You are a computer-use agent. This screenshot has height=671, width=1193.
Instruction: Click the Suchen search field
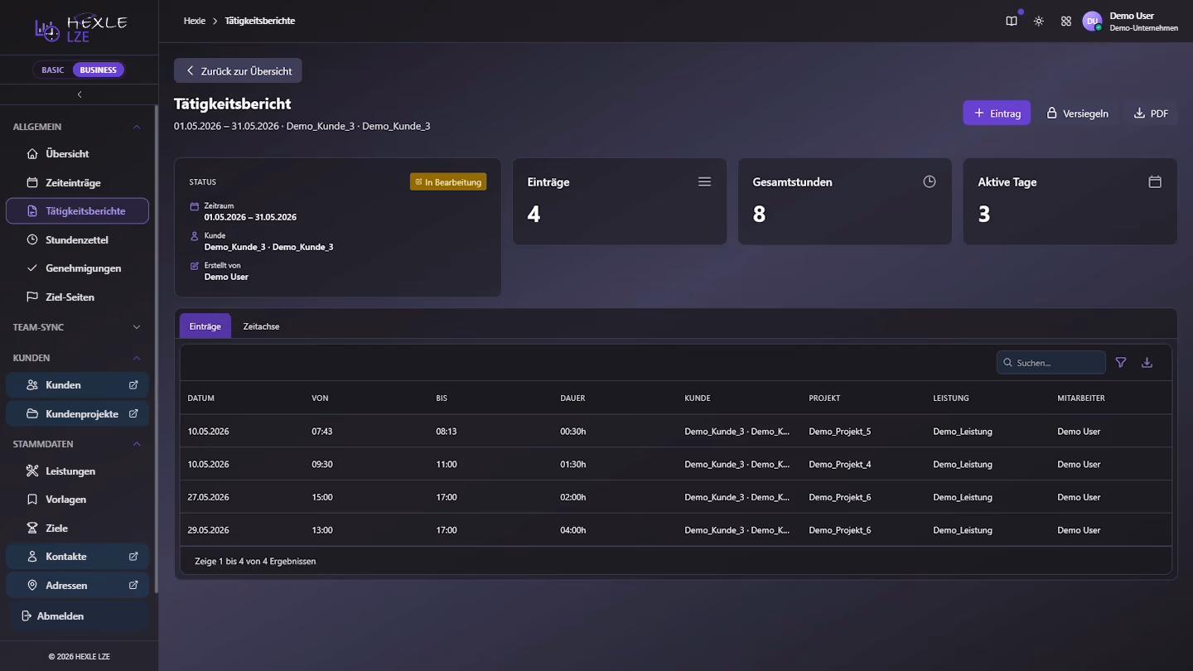click(1051, 363)
